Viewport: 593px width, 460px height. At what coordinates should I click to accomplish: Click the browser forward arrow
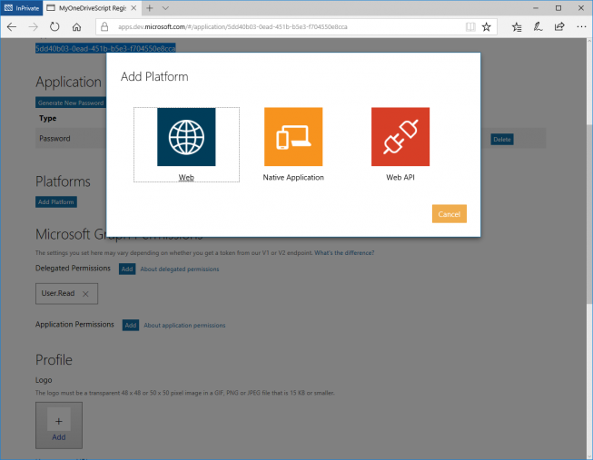click(34, 27)
